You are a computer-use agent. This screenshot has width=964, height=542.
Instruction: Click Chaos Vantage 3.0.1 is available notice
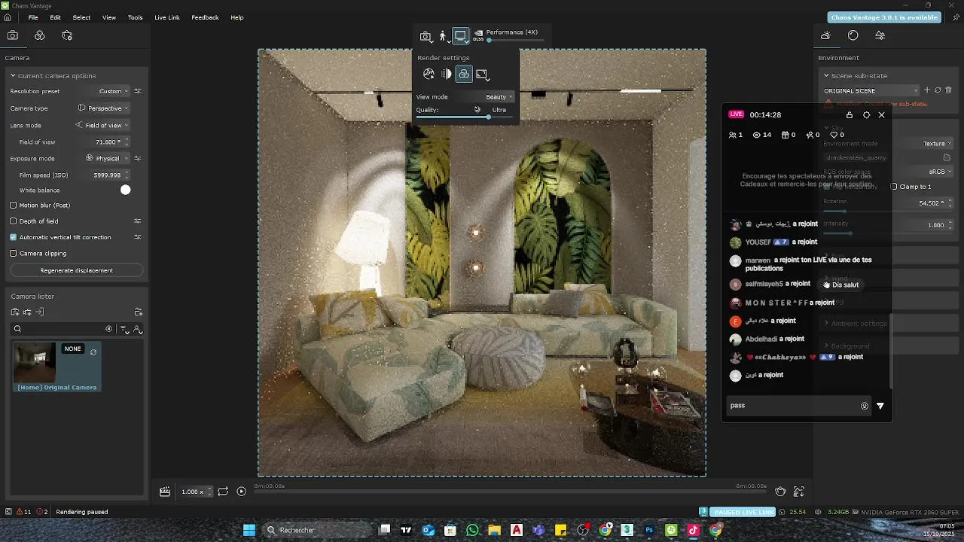click(x=884, y=17)
